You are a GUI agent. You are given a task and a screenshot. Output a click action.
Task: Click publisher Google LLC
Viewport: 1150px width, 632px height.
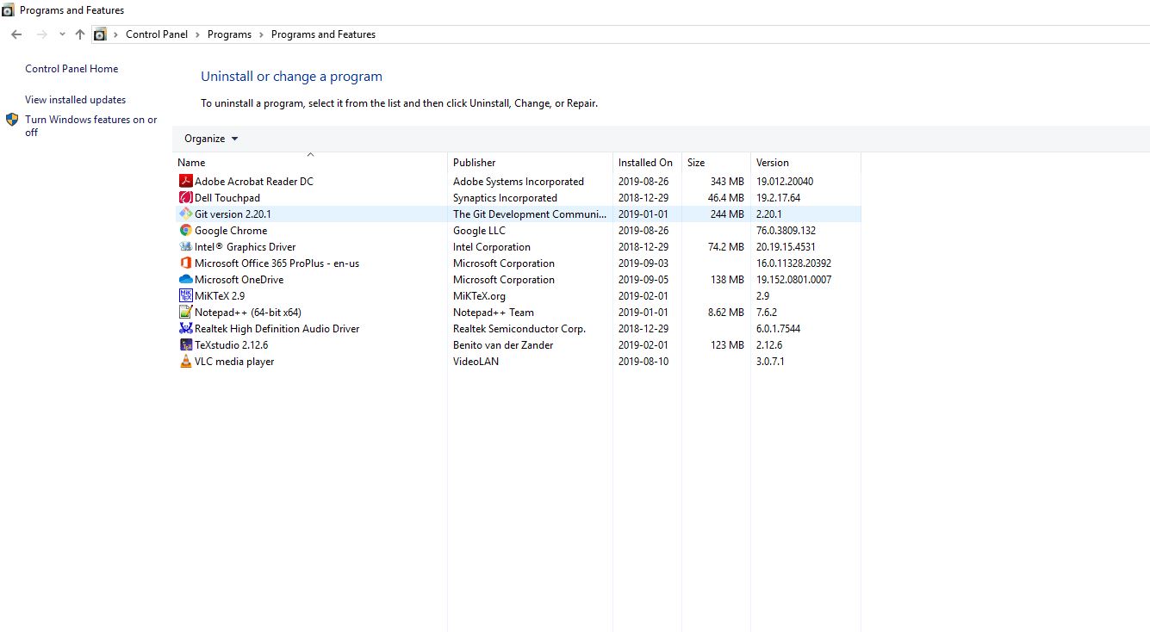479,230
